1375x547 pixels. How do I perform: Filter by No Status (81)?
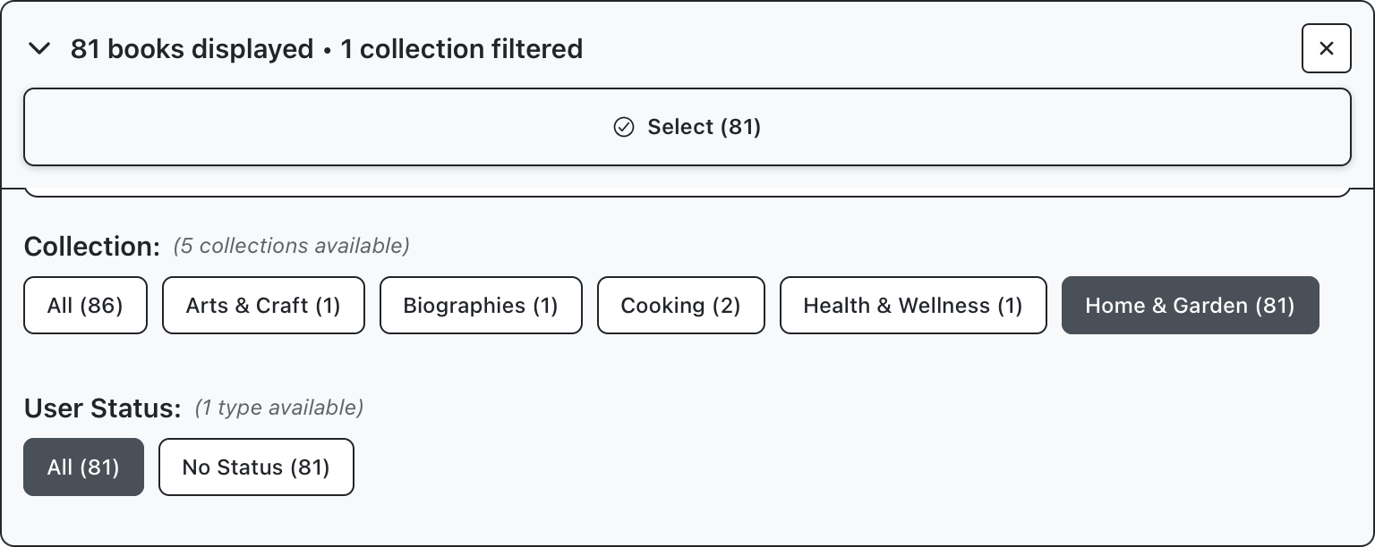tap(256, 467)
